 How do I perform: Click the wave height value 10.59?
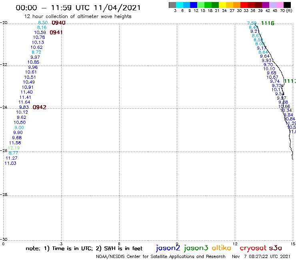pos(40,32)
